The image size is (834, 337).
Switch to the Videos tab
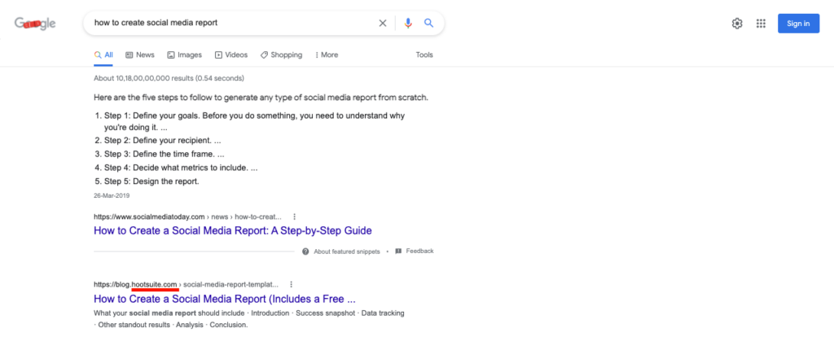[x=231, y=55]
